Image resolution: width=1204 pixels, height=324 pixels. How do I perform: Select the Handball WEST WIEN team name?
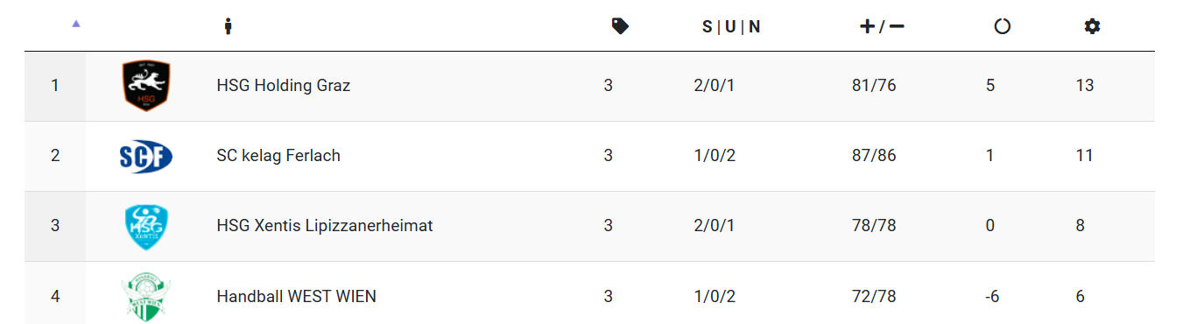(297, 296)
